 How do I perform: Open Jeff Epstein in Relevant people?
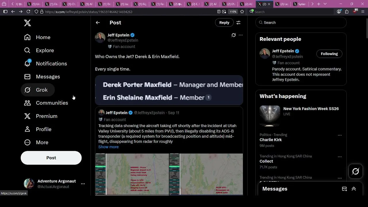click(283, 51)
